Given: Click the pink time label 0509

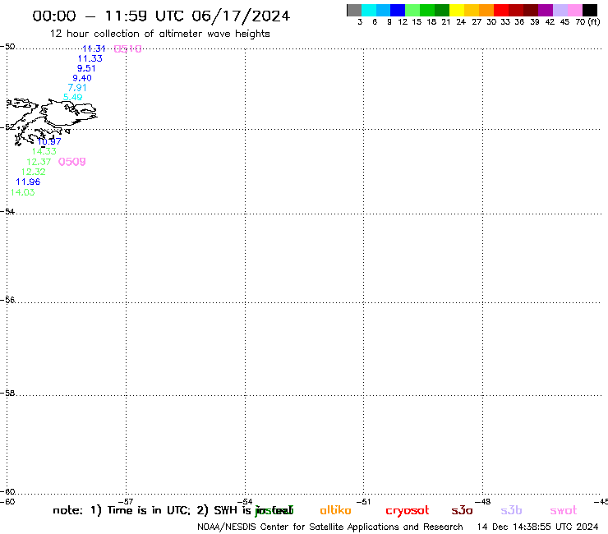Looking at the screenshot, I should 71,162.
